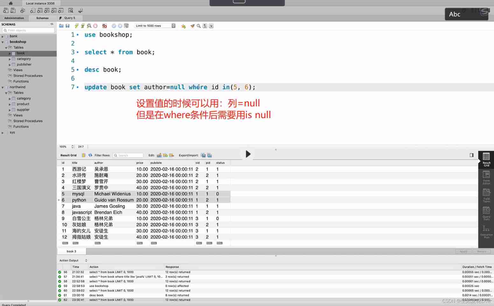Commit the current transaction

[x=114, y=26]
